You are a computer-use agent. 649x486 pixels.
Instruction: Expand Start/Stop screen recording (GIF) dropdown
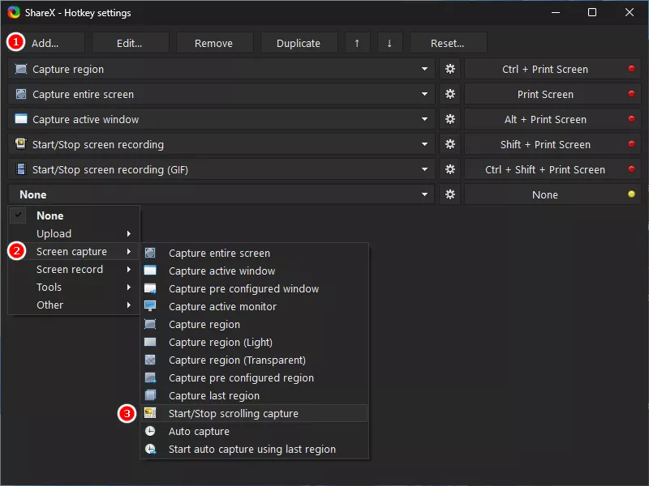(424, 169)
